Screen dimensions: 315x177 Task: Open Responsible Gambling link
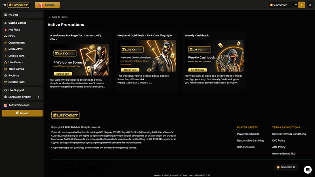(x=250, y=141)
